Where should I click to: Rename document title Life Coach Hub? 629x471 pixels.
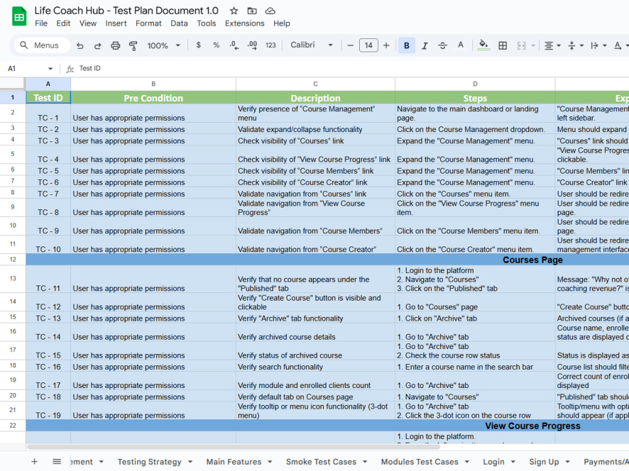click(x=126, y=11)
